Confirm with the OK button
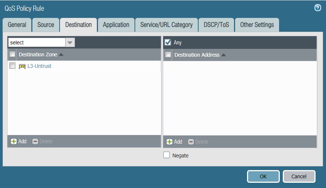 (x=263, y=176)
